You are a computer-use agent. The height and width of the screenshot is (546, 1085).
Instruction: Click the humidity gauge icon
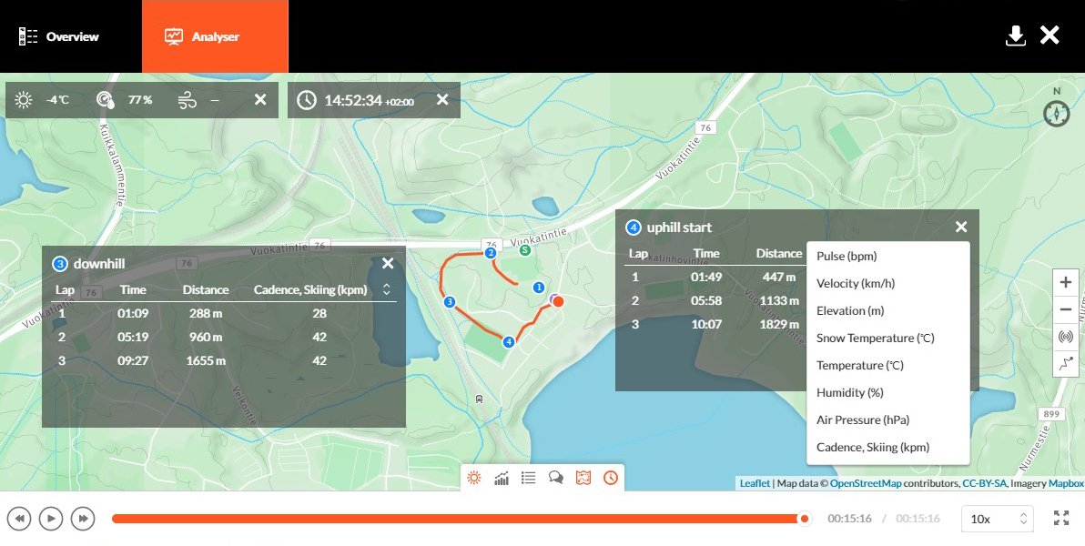pyautogui.click(x=106, y=100)
